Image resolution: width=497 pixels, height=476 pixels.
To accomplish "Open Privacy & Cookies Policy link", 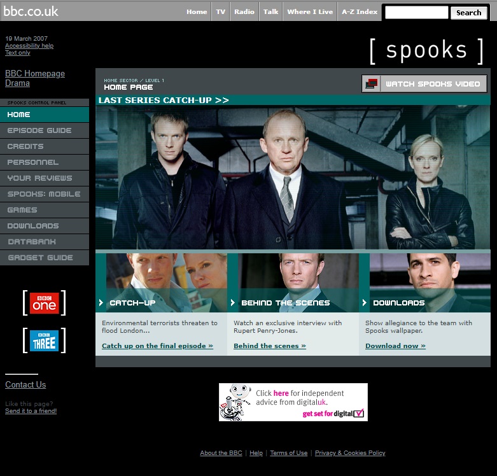I will click(x=350, y=453).
